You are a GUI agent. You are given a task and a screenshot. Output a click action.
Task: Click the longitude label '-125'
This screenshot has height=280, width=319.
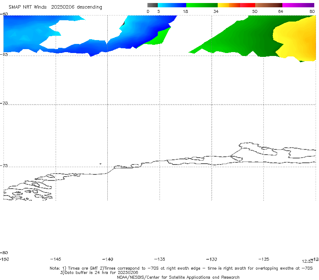(x=264, y=259)
